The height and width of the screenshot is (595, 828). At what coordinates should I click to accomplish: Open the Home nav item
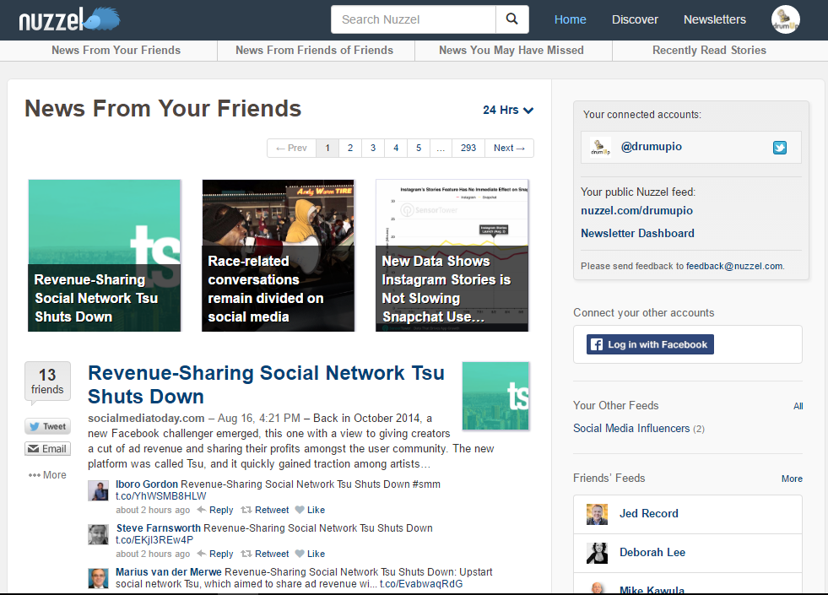pos(571,19)
